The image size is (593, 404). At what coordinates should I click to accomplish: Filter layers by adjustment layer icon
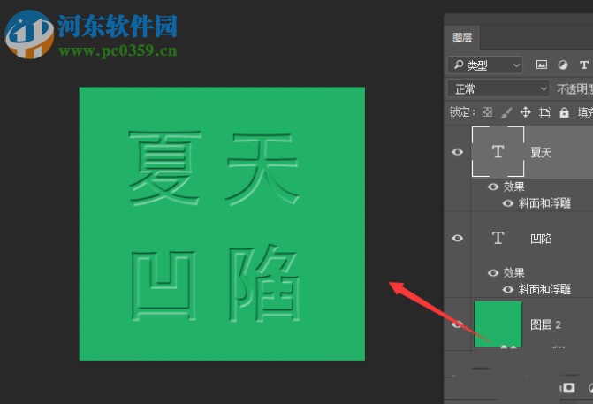(x=563, y=65)
